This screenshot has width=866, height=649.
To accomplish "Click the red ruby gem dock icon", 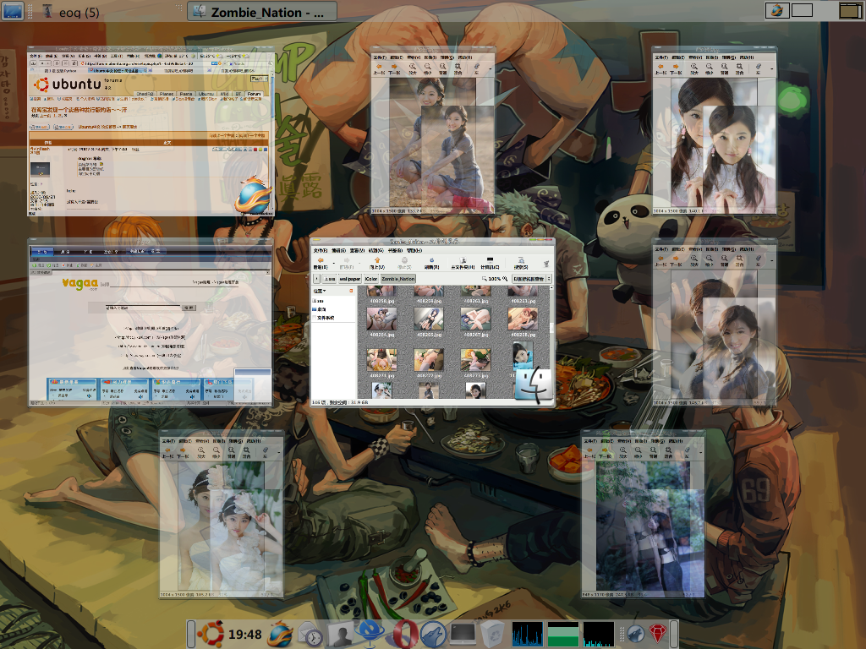I will pos(658,634).
